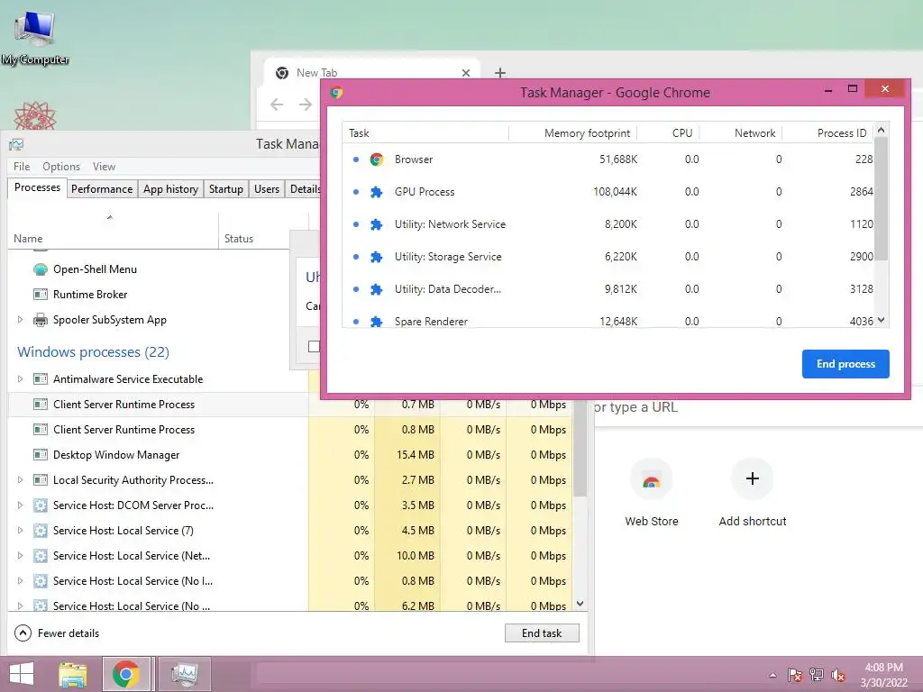Expand the Spooler SubSystem App row
Image resolution: width=923 pixels, height=692 pixels.
click(x=20, y=320)
